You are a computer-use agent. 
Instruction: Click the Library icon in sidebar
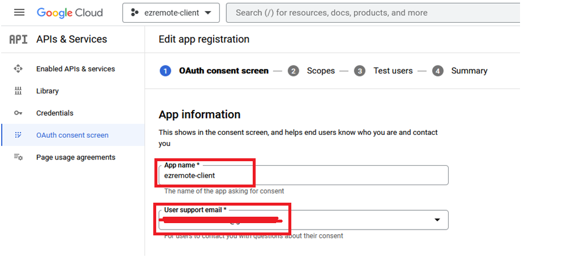(18, 91)
